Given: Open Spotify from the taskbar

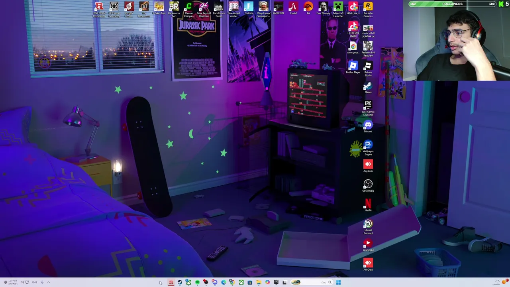Looking at the screenshot, I should point(197,282).
